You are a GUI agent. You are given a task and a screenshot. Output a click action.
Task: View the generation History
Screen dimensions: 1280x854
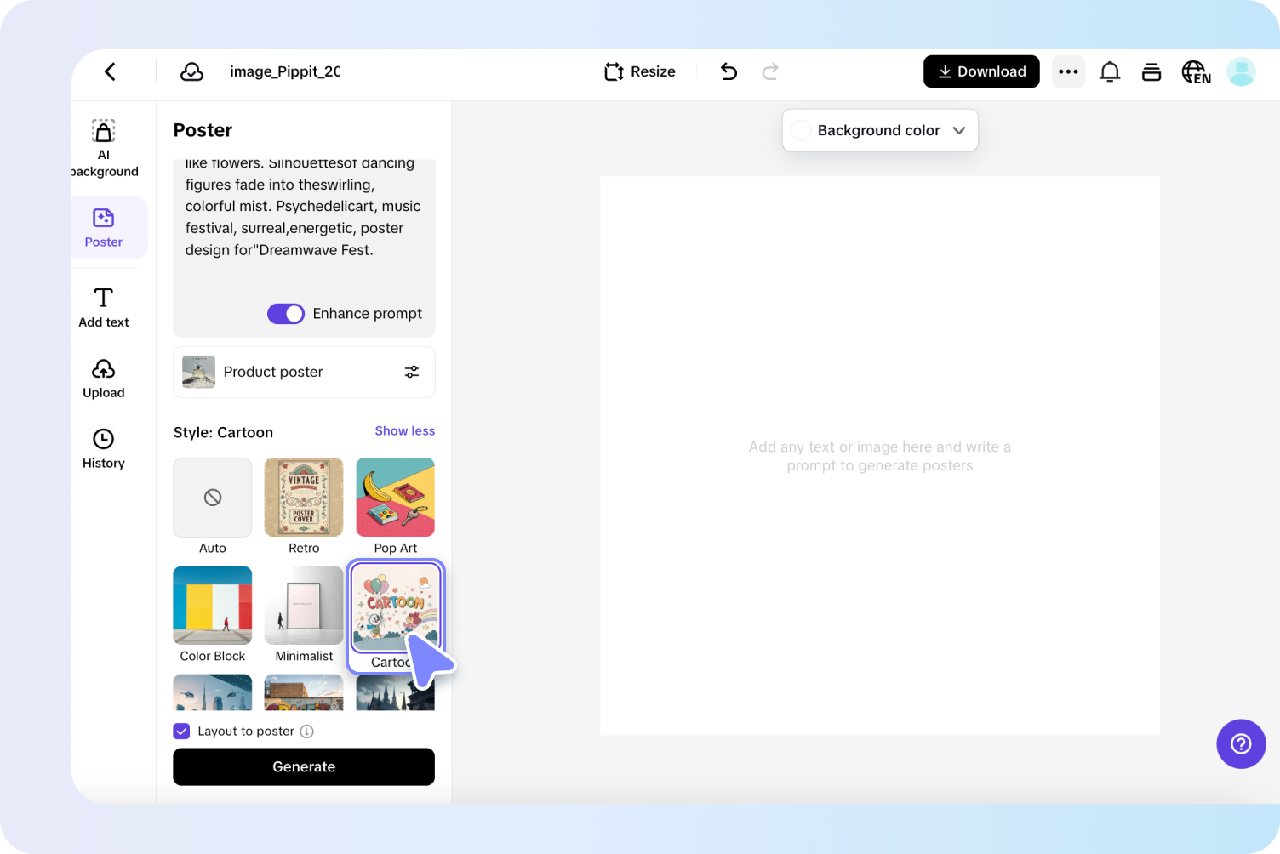coord(103,448)
